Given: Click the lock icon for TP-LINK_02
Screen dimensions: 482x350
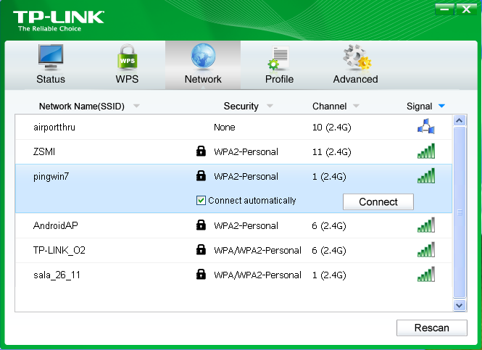Looking at the screenshot, I should 201,249.
